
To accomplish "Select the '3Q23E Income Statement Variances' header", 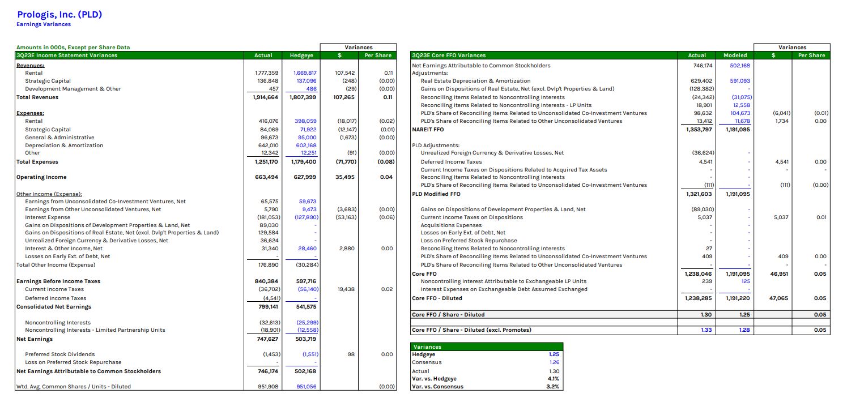I will 67,55.
